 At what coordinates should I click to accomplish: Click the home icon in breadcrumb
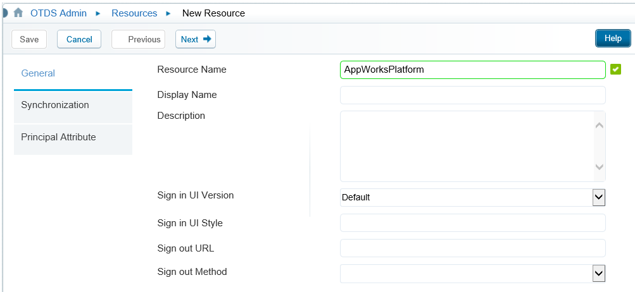(x=18, y=13)
